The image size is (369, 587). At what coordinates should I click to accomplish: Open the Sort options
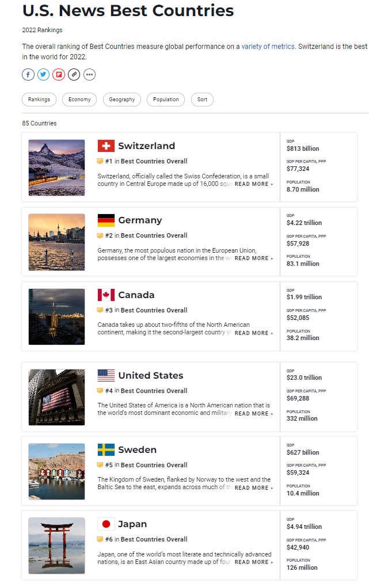(x=202, y=100)
